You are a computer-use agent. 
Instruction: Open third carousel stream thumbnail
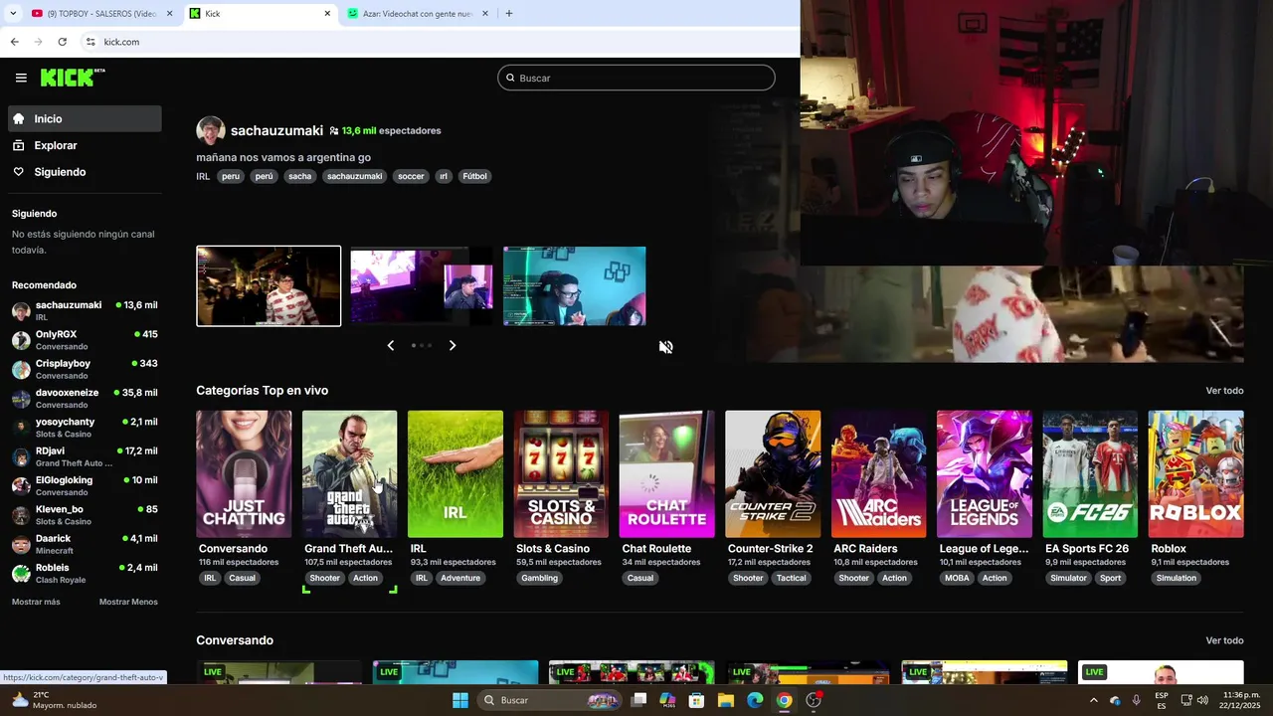pyautogui.click(x=575, y=286)
